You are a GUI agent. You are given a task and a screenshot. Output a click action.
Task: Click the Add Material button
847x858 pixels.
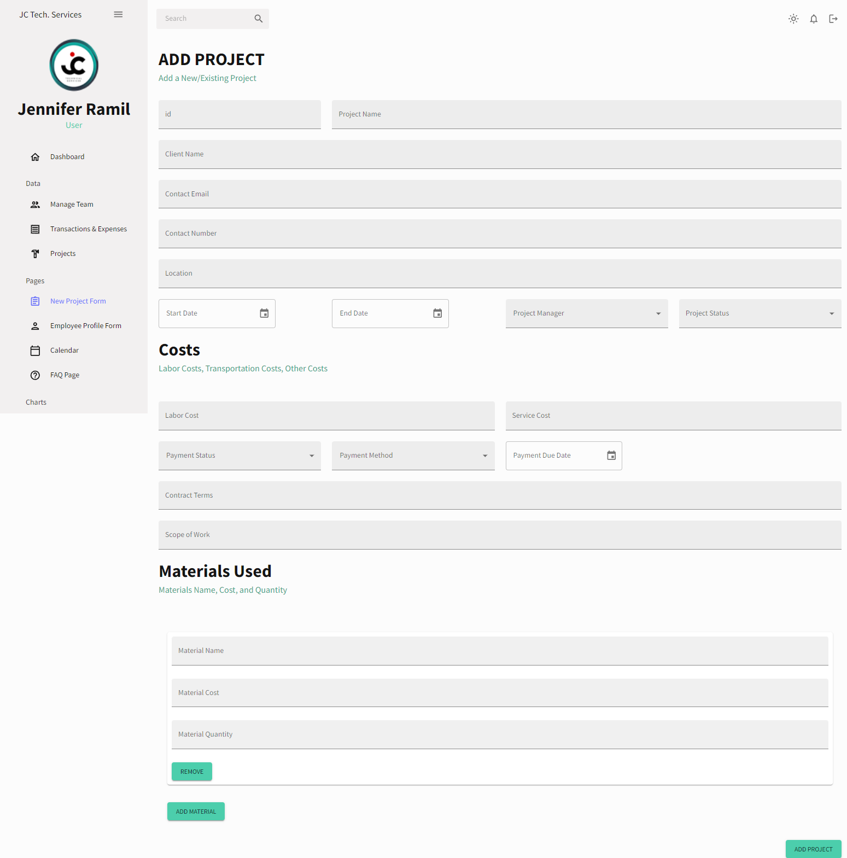(196, 812)
